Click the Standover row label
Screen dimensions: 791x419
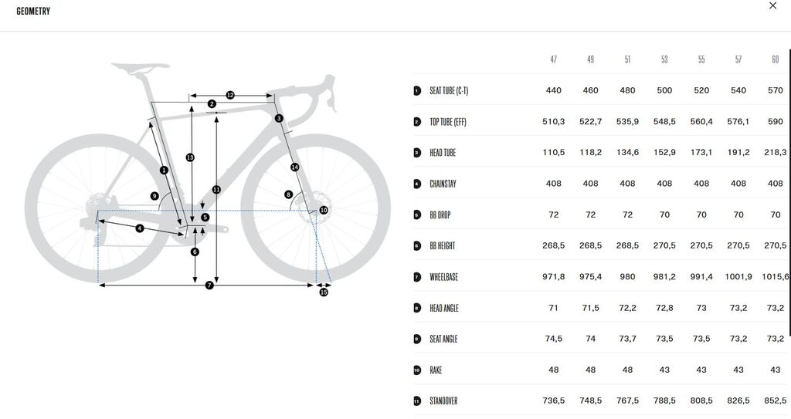click(x=443, y=401)
